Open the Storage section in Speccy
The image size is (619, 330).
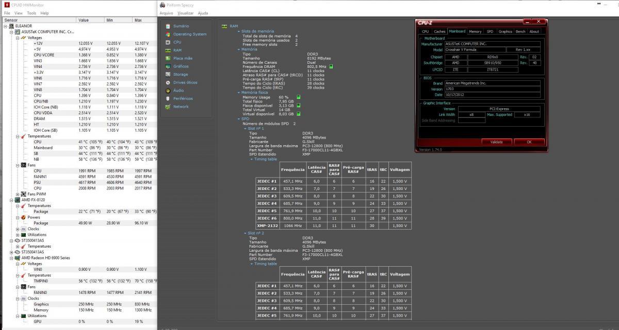[x=176, y=74]
